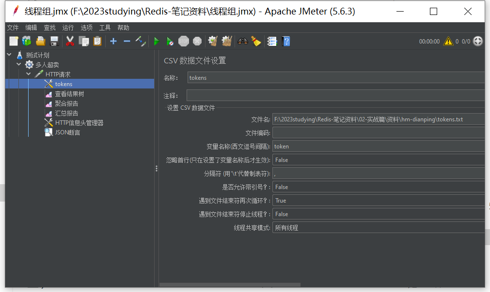Select 查看结果树 in the tree

(69, 94)
